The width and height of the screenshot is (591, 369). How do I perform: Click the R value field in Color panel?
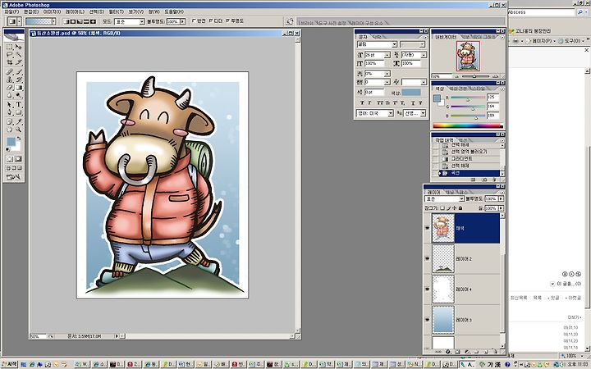pos(492,97)
